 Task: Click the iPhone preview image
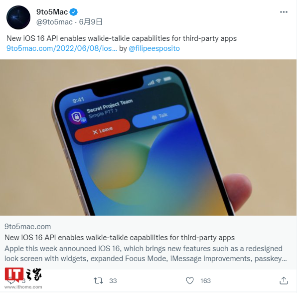(x=148, y=138)
